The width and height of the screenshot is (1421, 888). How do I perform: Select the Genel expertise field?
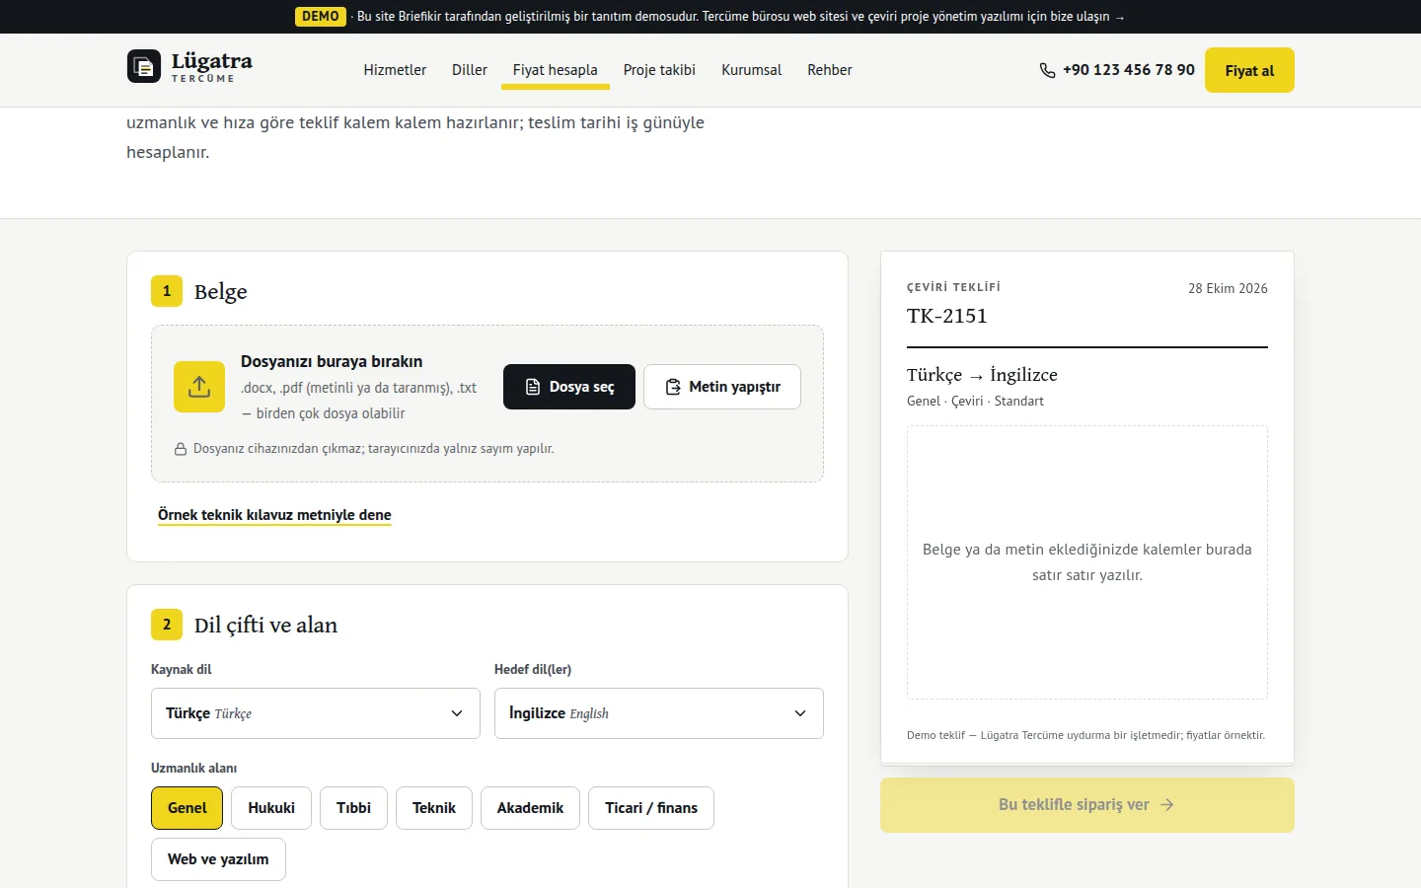tap(187, 808)
